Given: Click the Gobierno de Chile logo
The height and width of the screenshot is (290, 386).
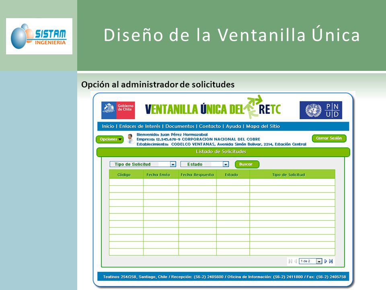Looking at the screenshot, I should click(x=118, y=110).
